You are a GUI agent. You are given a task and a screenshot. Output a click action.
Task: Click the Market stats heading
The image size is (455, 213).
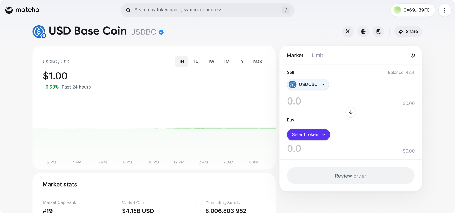(60, 184)
